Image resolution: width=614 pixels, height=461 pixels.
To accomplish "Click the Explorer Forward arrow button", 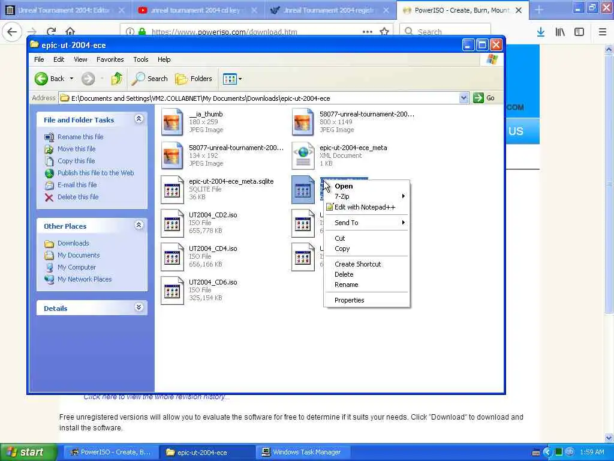I will pos(88,79).
